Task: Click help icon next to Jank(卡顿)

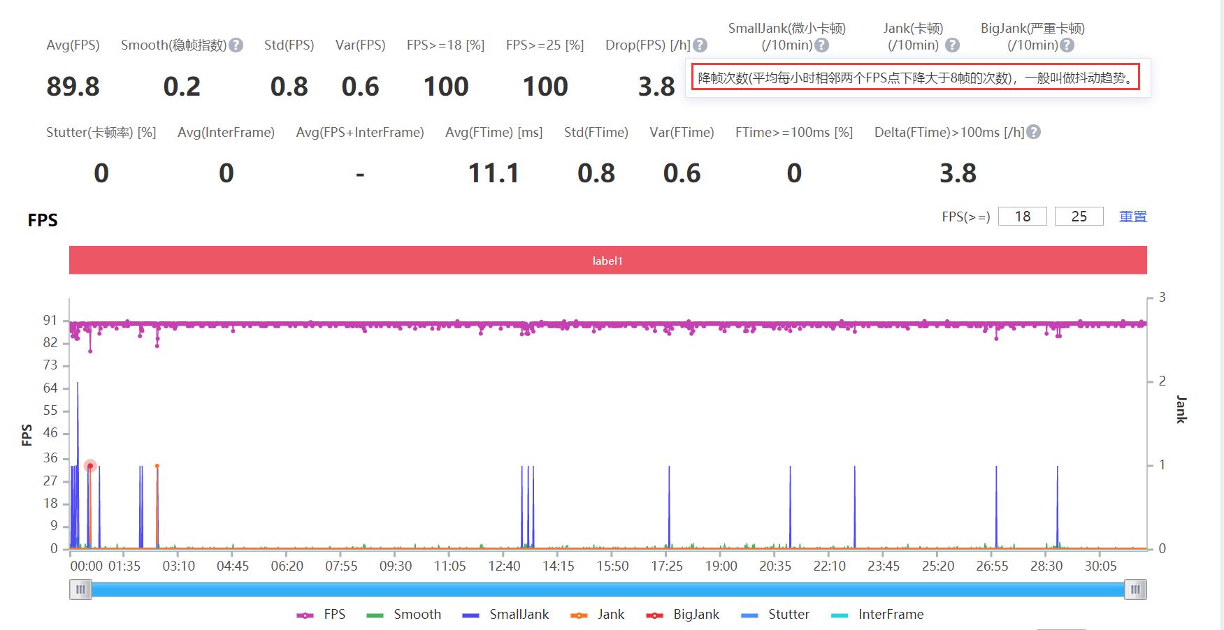Action: pos(952,45)
